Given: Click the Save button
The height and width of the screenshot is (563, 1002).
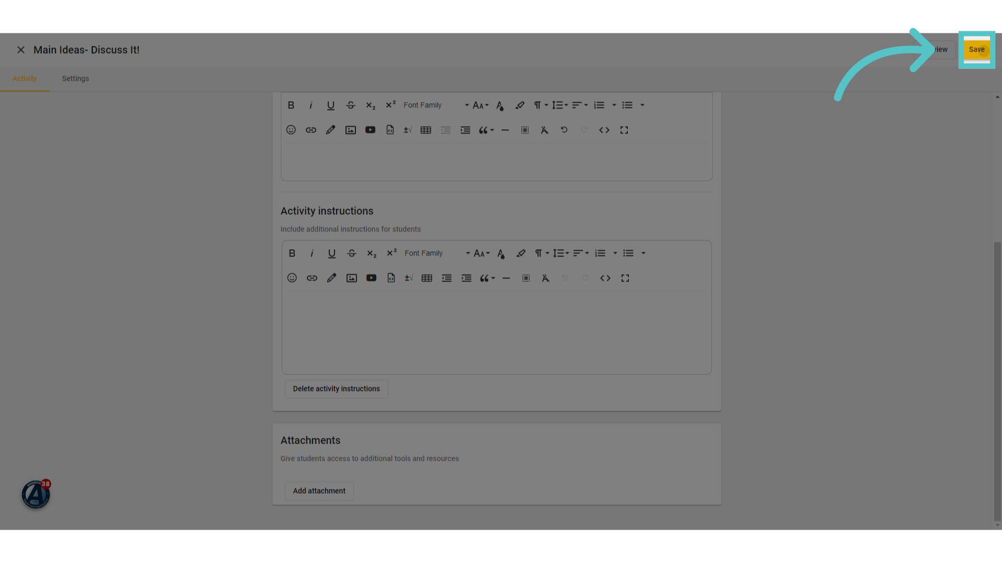Looking at the screenshot, I should pos(976,50).
